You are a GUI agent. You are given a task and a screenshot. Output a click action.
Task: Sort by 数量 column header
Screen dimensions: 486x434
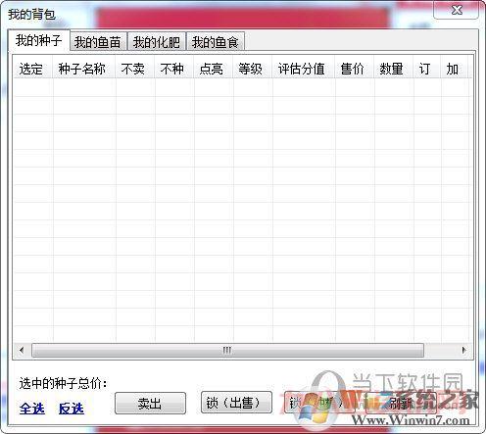coord(394,69)
